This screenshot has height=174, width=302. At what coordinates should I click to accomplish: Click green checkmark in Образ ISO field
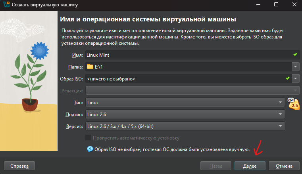coord(288,78)
